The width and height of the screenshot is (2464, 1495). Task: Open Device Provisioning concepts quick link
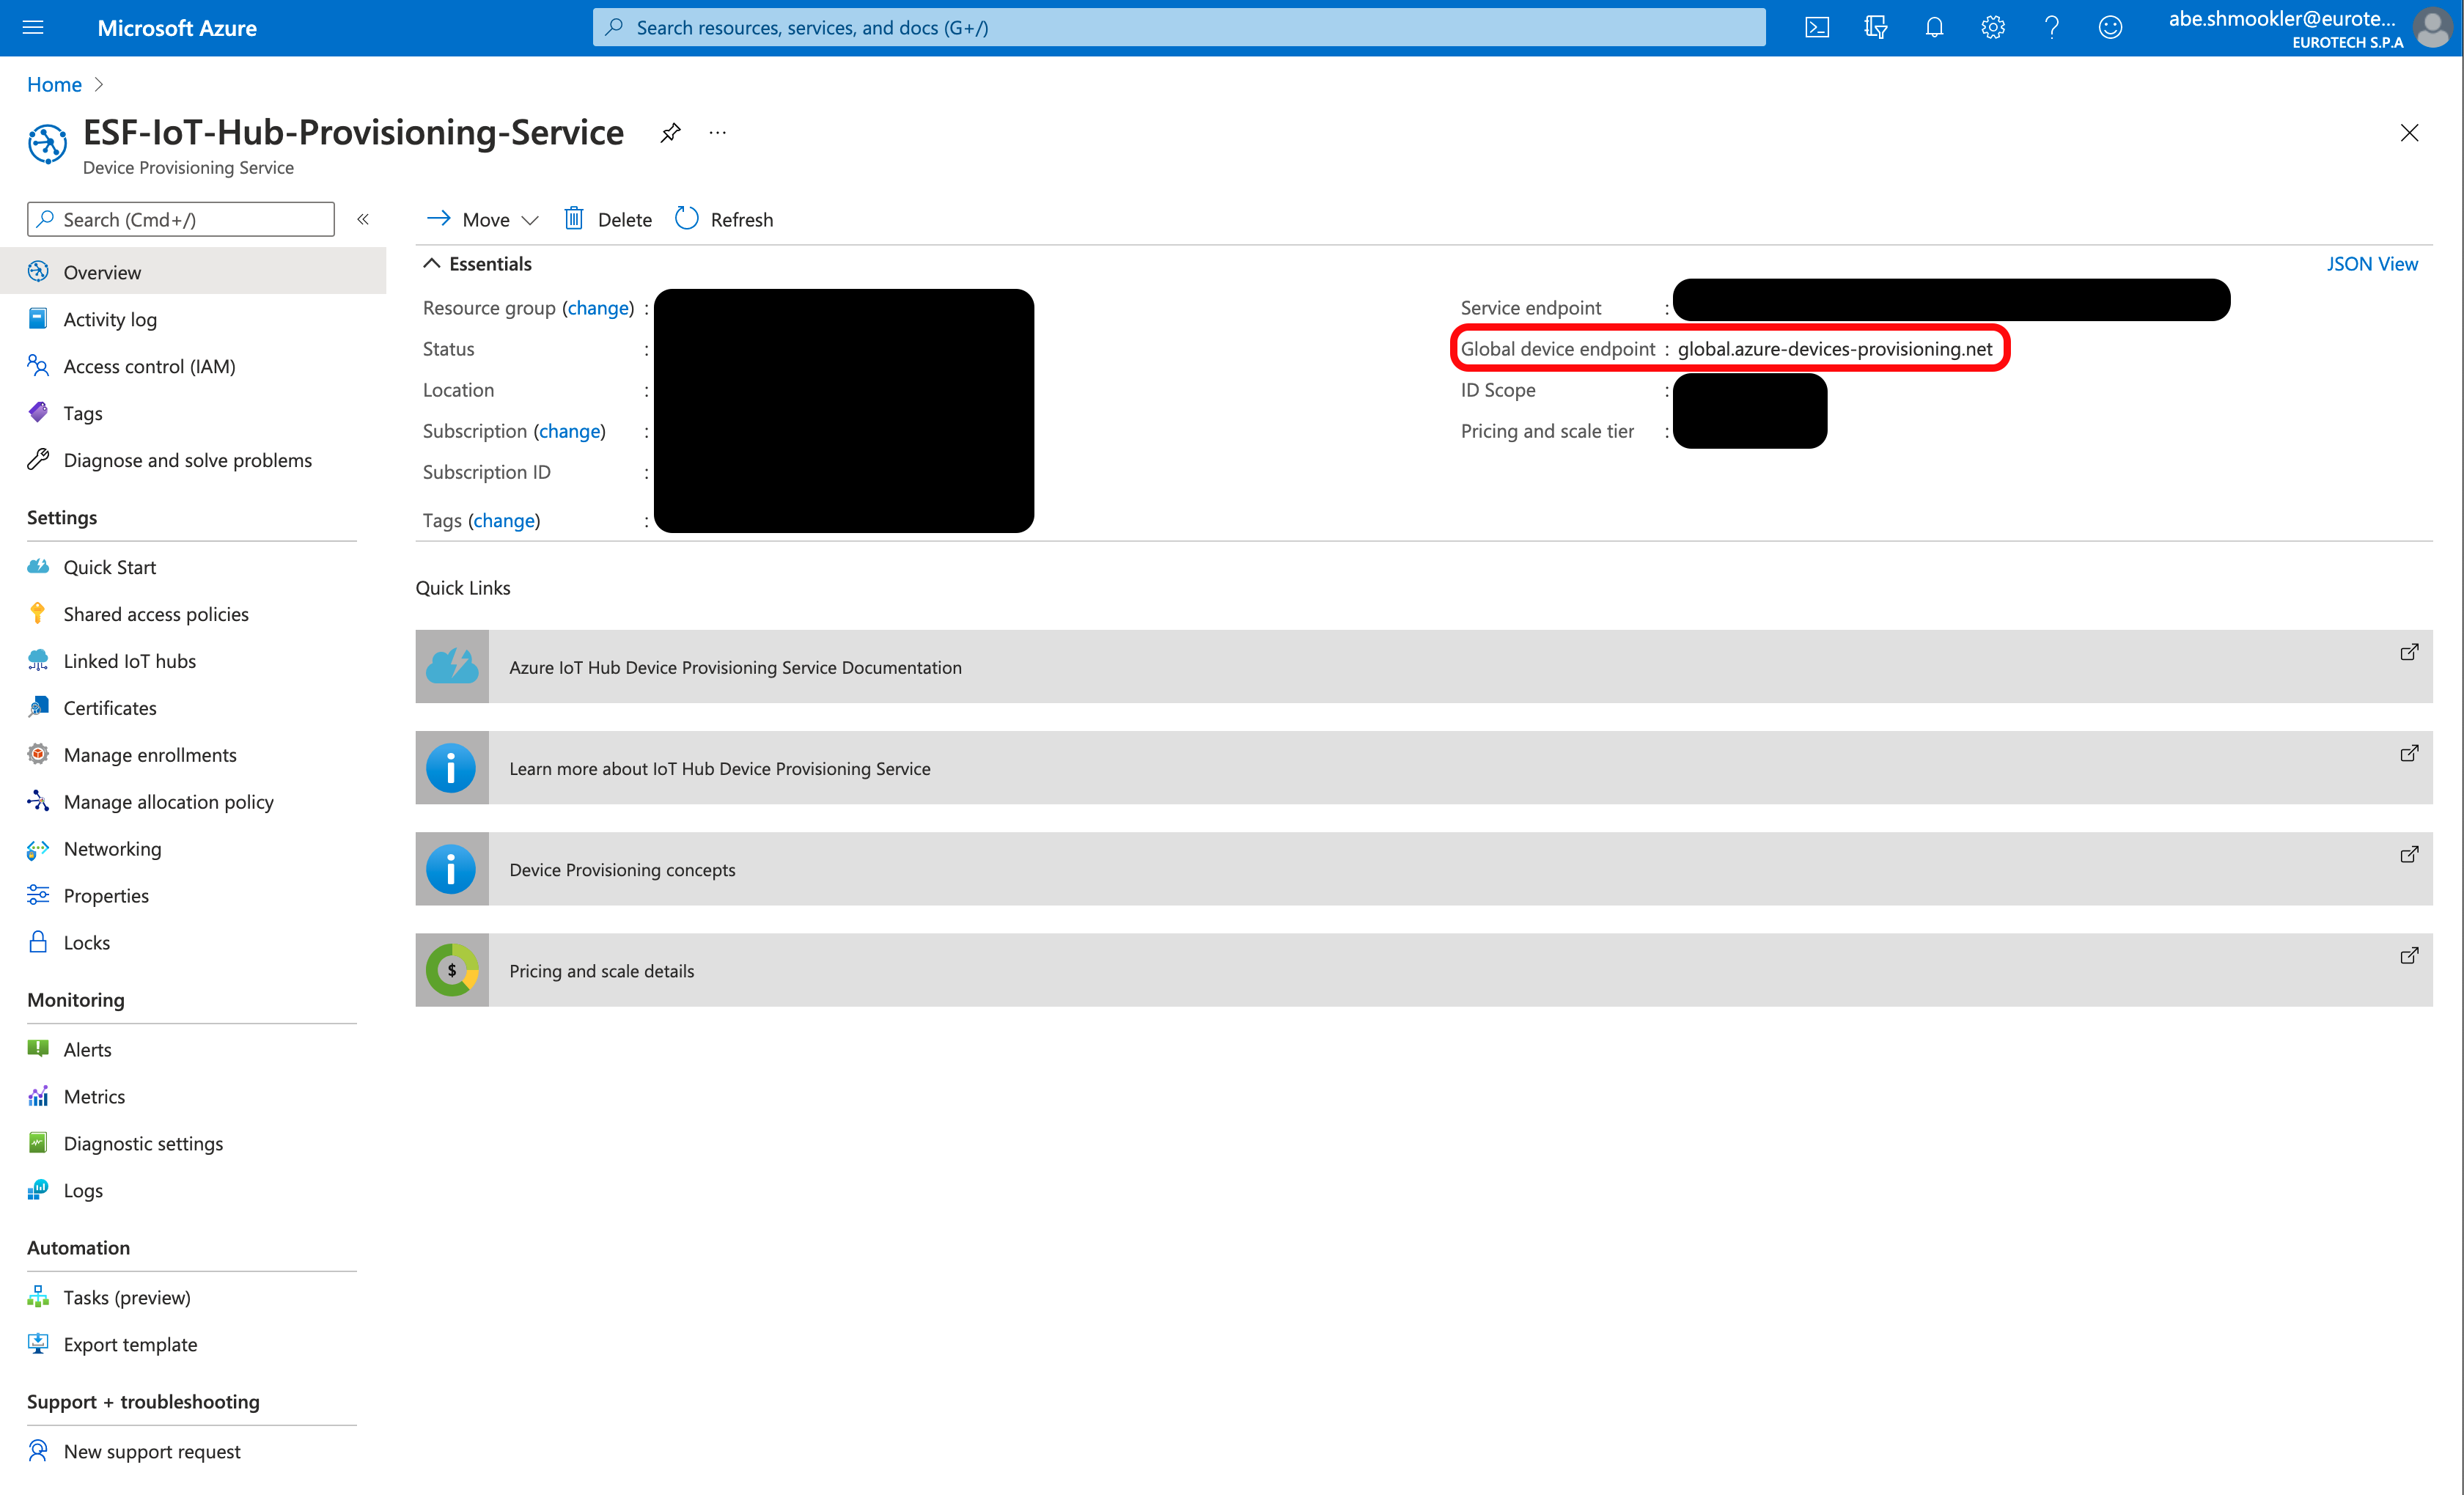coord(1424,869)
